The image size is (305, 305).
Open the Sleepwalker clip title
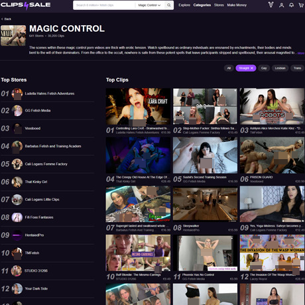(191, 226)
